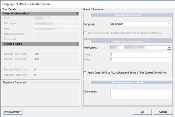Click the Port field
Image resolution: width=175 pixels, height=117 pixels.
(x=56, y=29)
